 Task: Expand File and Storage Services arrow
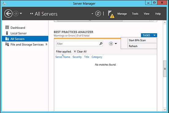47,44
